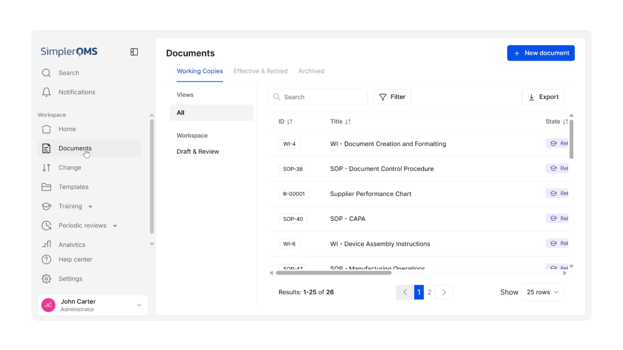Export the document list

click(543, 97)
